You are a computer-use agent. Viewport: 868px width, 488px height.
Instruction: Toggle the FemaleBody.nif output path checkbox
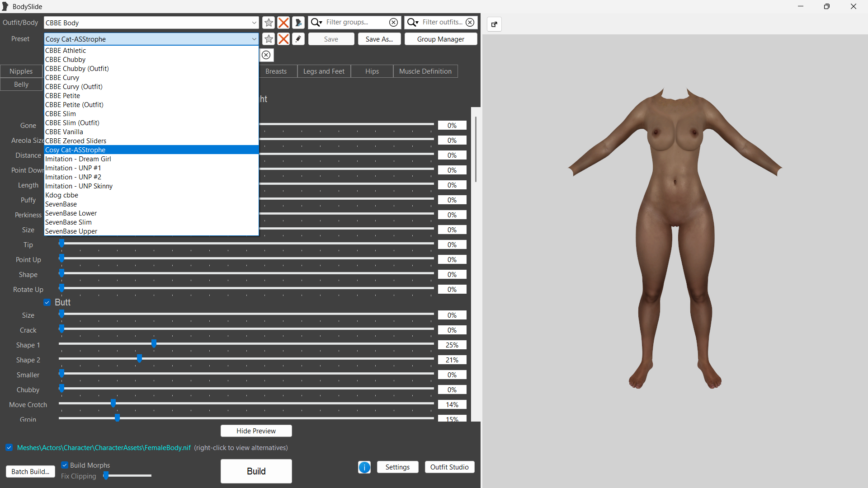pos(9,447)
